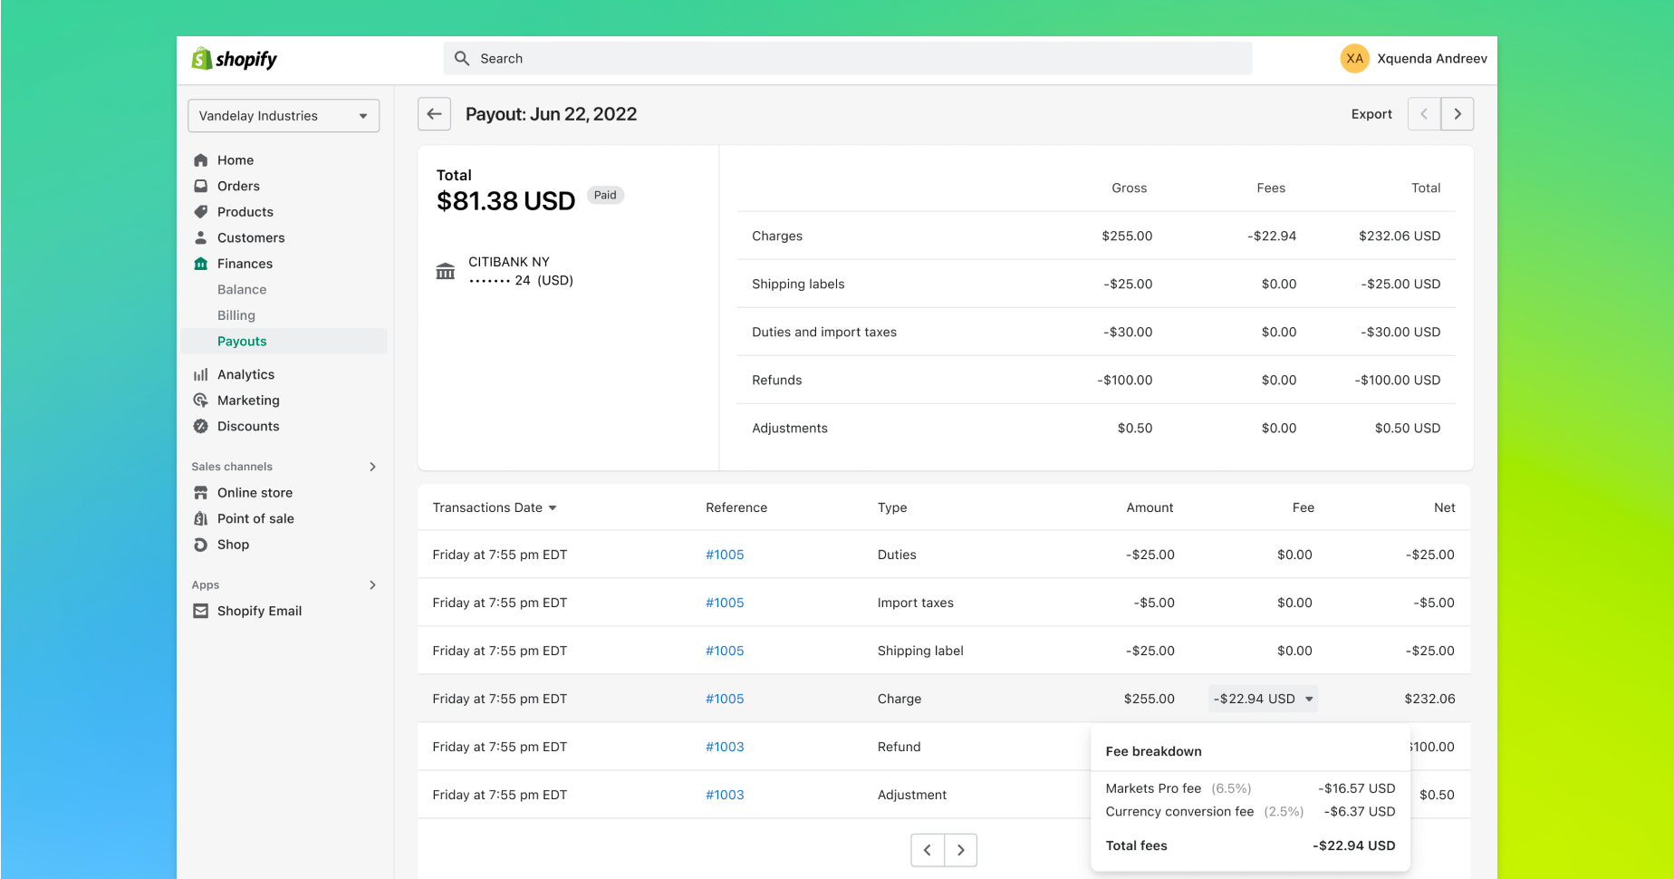Expand the Apps section

tap(371, 584)
